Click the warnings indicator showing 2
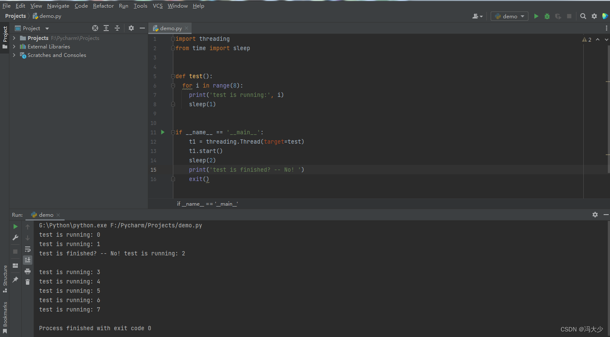Viewport: 610px width, 337px height. pos(587,40)
